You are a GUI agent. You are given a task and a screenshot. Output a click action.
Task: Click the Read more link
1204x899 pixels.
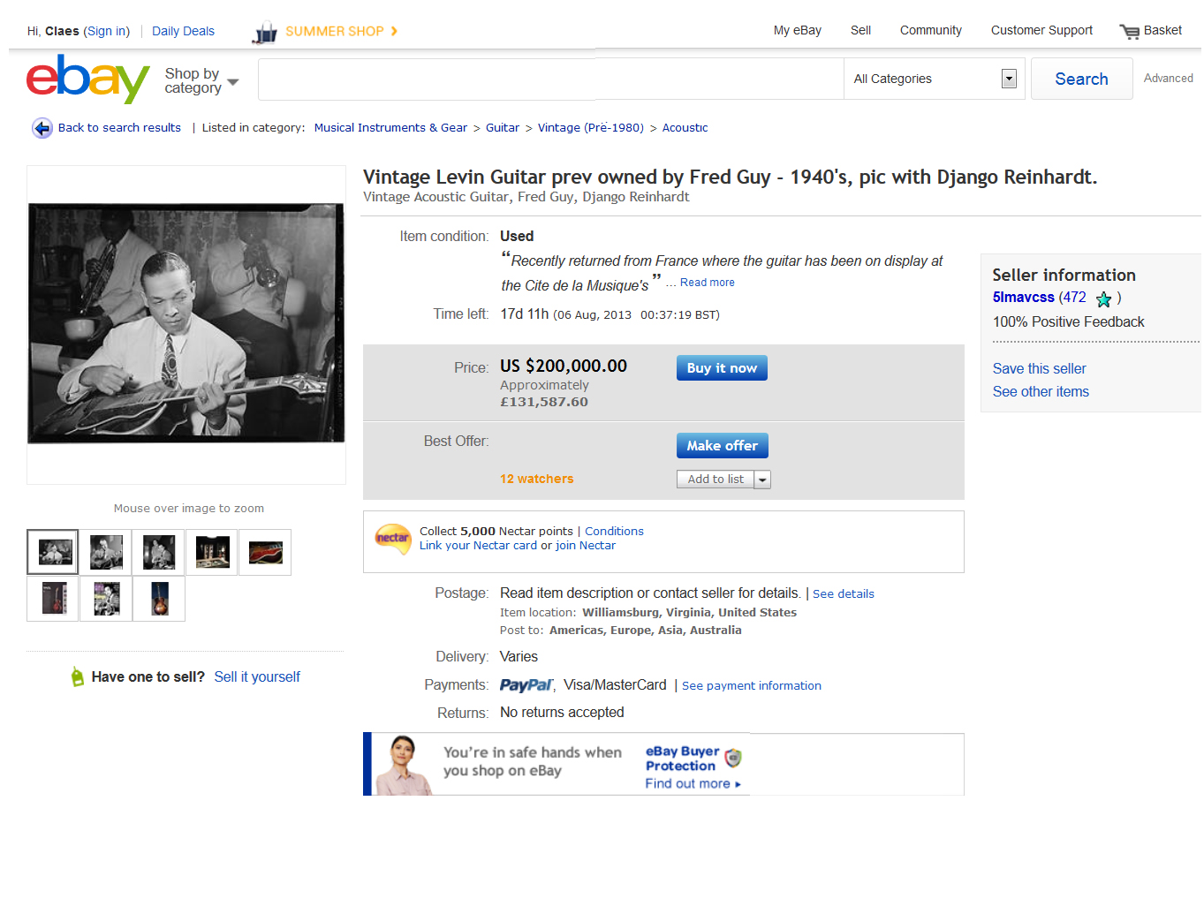(707, 283)
